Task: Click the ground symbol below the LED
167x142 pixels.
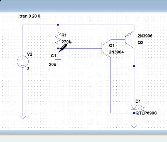Action: [134, 126]
